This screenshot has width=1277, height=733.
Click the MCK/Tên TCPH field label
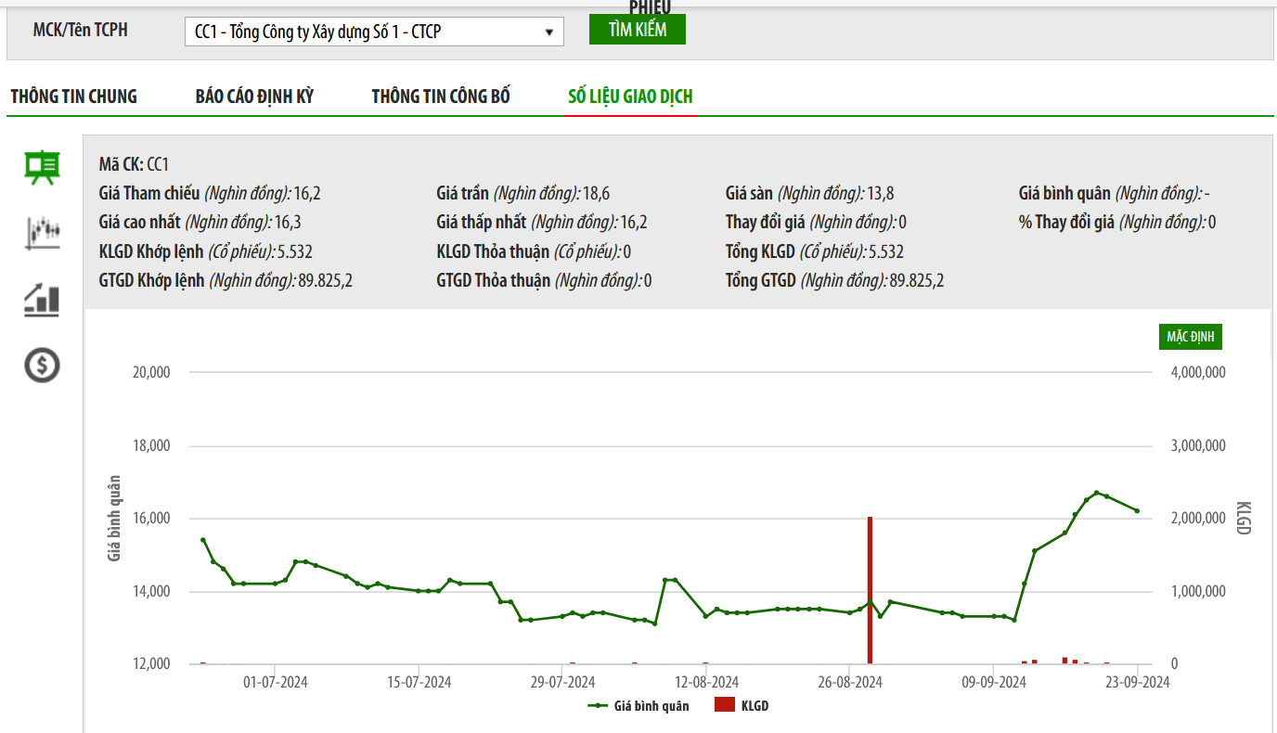(x=81, y=30)
